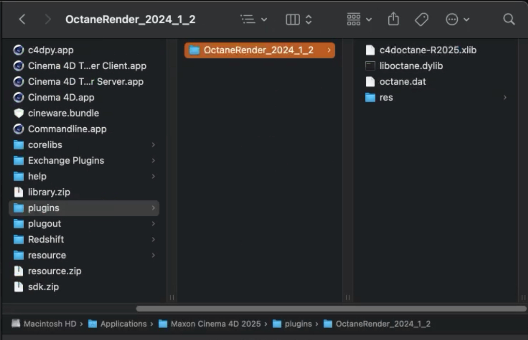Select the Commandline.app icon
Screen dimensions: 528x340
click(x=18, y=129)
